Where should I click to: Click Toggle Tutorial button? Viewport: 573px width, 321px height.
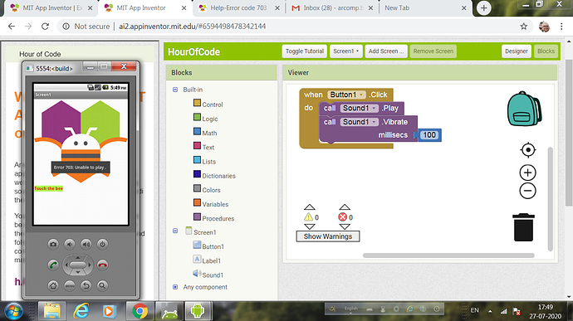305,51
